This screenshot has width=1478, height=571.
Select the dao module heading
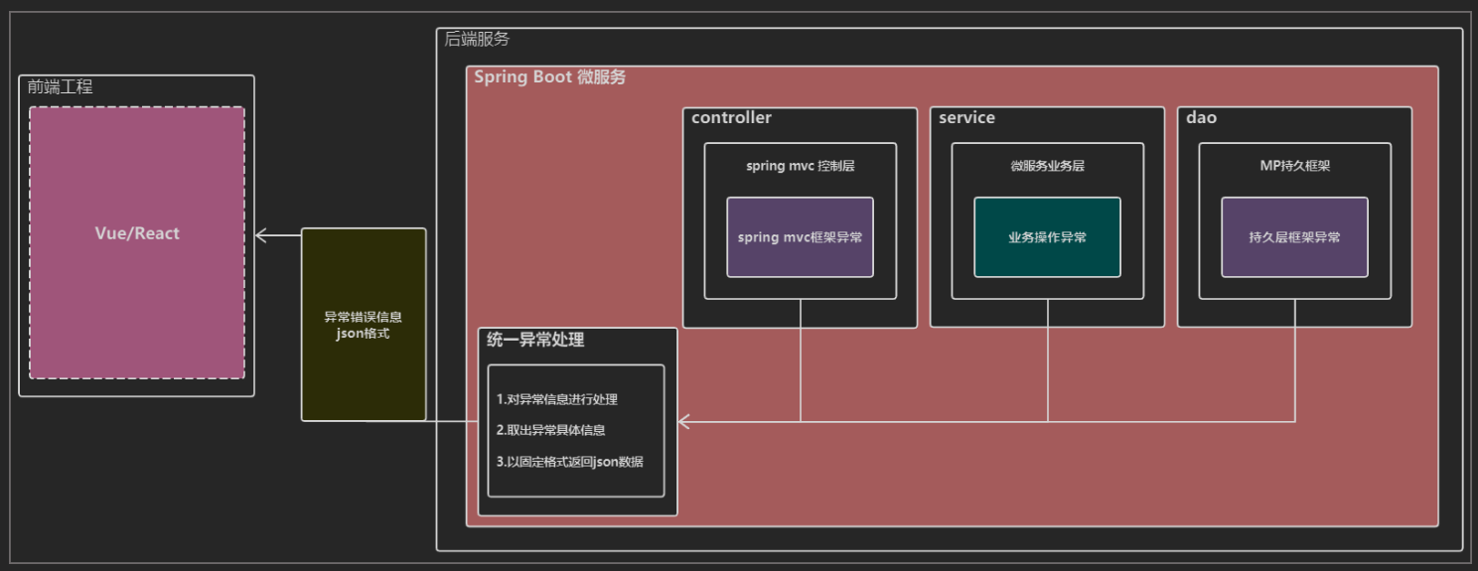tap(1201, 118)
